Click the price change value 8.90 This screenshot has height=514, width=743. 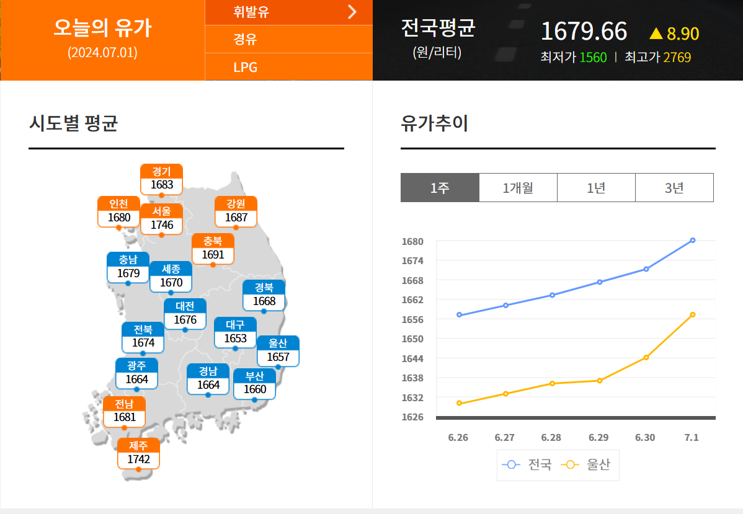[683, 33]
